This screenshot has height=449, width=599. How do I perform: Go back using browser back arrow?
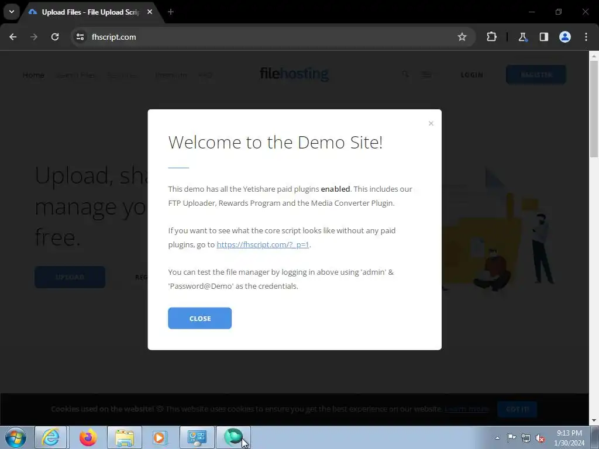pos(13,37)
